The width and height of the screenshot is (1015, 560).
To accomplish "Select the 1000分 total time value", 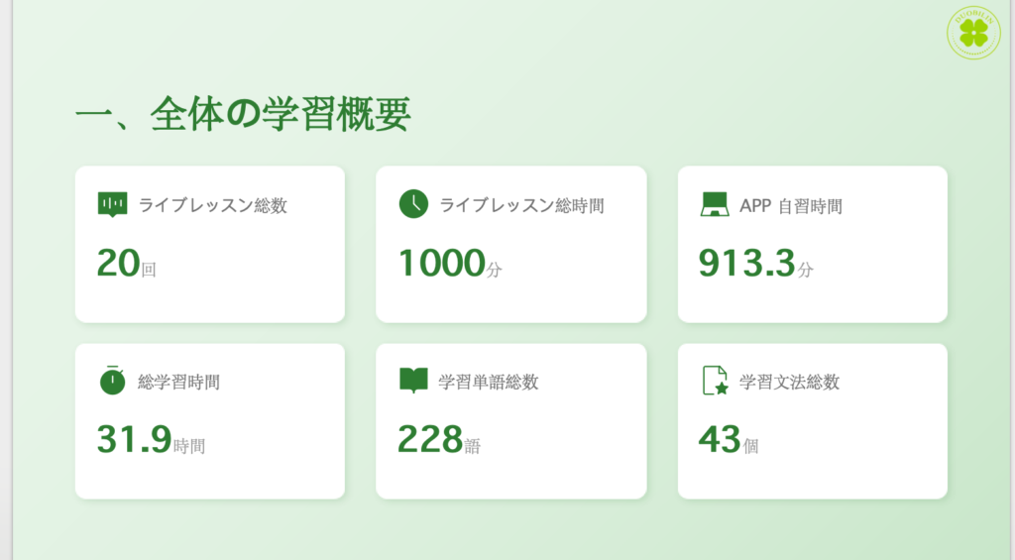I will tap(450, 265).
